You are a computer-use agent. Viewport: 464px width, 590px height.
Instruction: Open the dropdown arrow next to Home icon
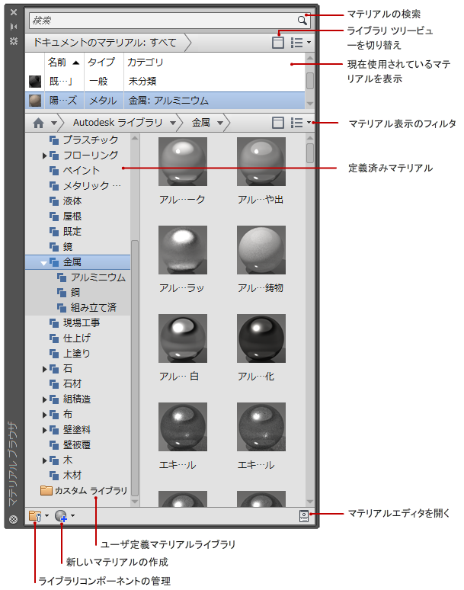pos(54,123)
